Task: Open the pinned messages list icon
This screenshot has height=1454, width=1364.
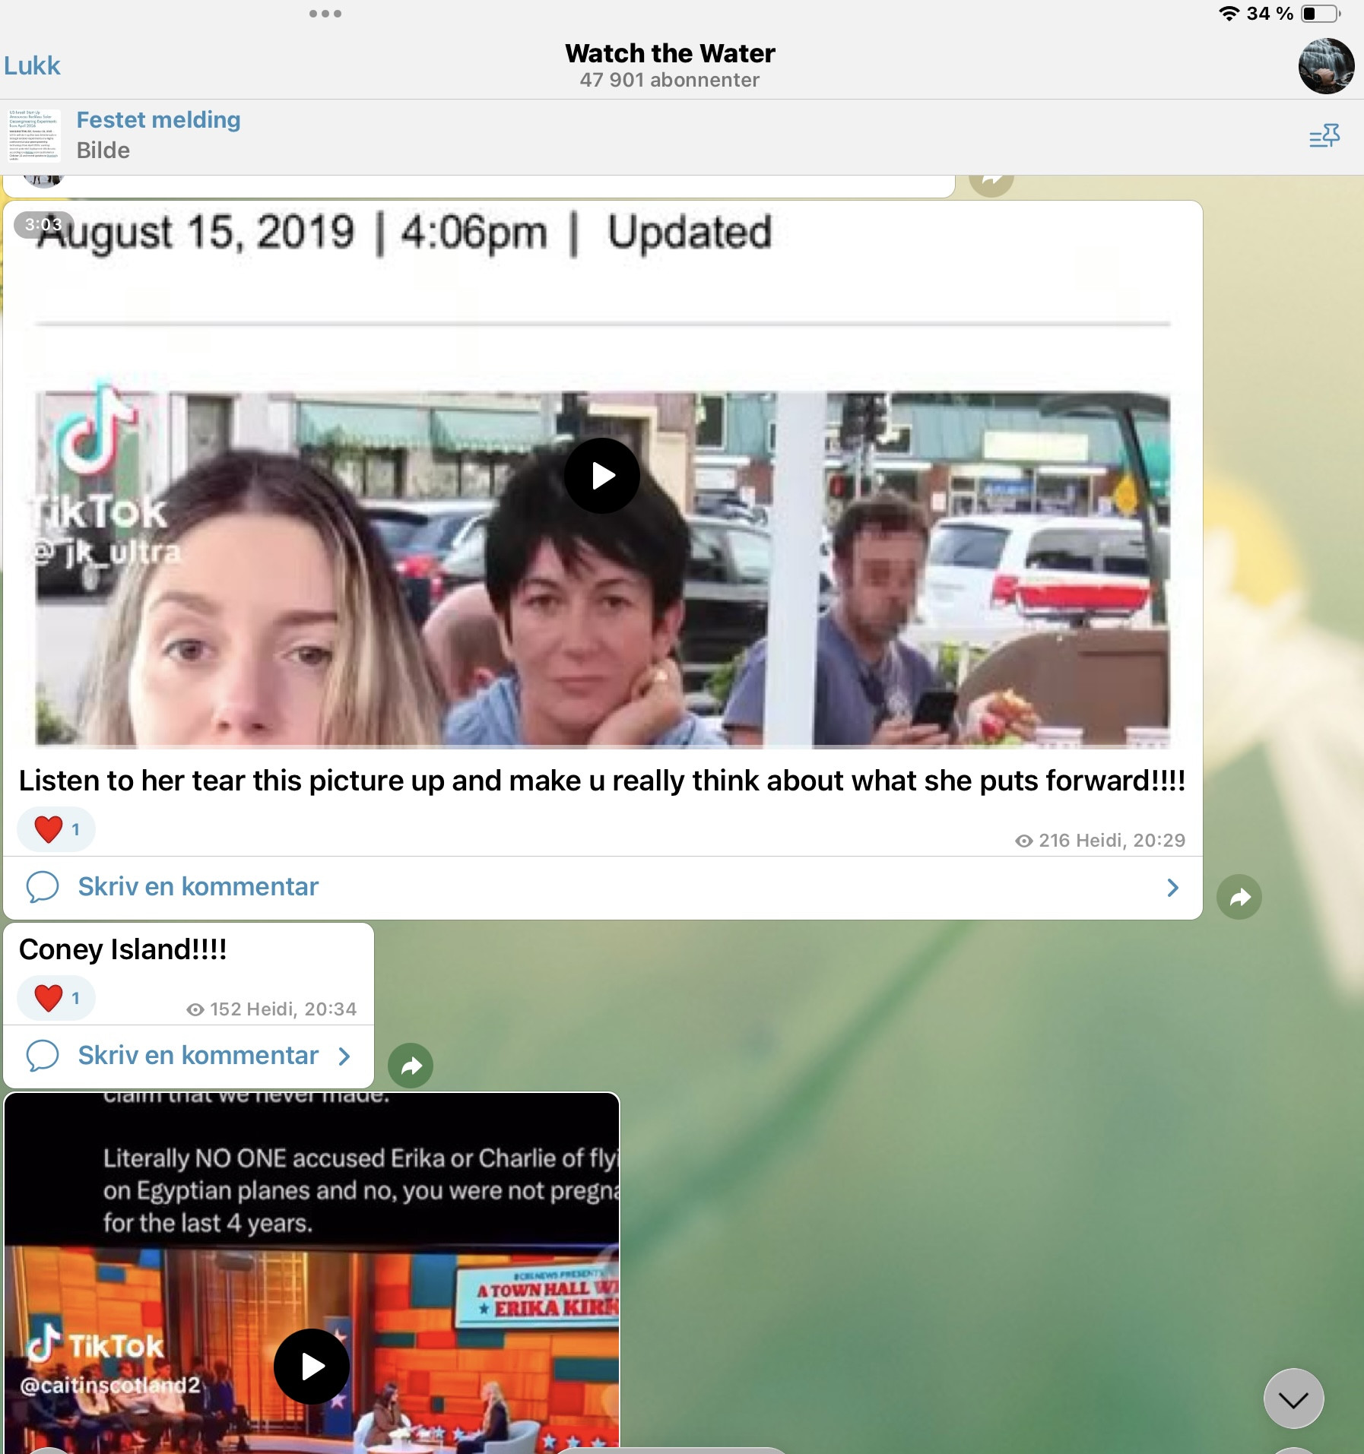Action: pos(1324,136)
